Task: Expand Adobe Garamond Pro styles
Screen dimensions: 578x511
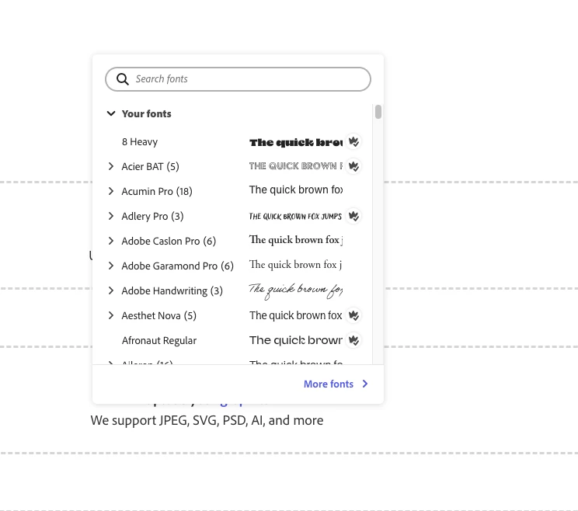Action: (111, 266)
